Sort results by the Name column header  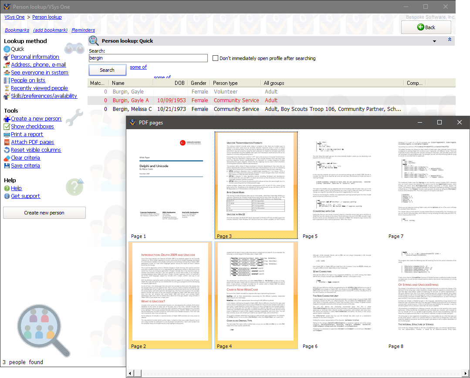point(118,83)
